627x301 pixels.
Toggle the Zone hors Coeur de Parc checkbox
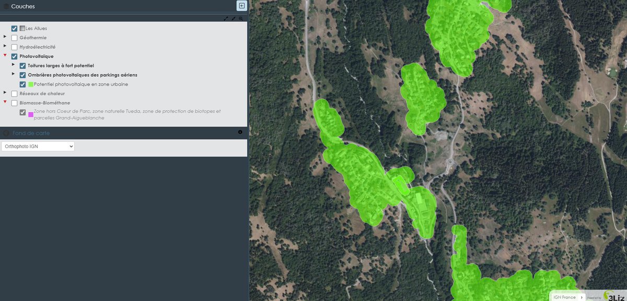point(22,112)
